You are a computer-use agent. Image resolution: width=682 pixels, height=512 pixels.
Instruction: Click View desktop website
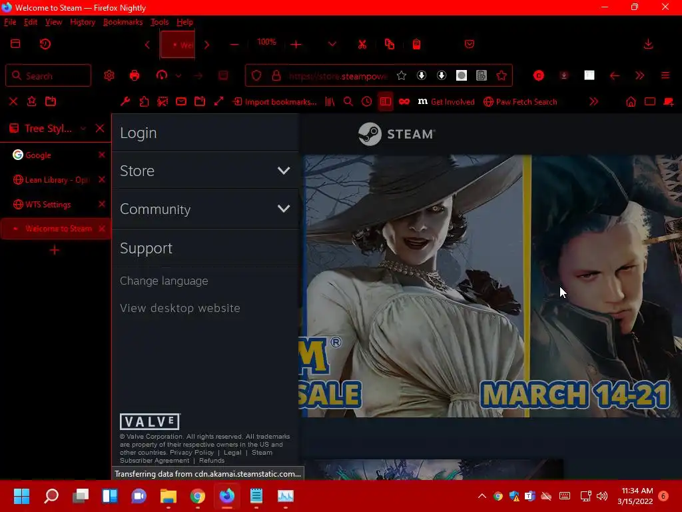(180, 308)
